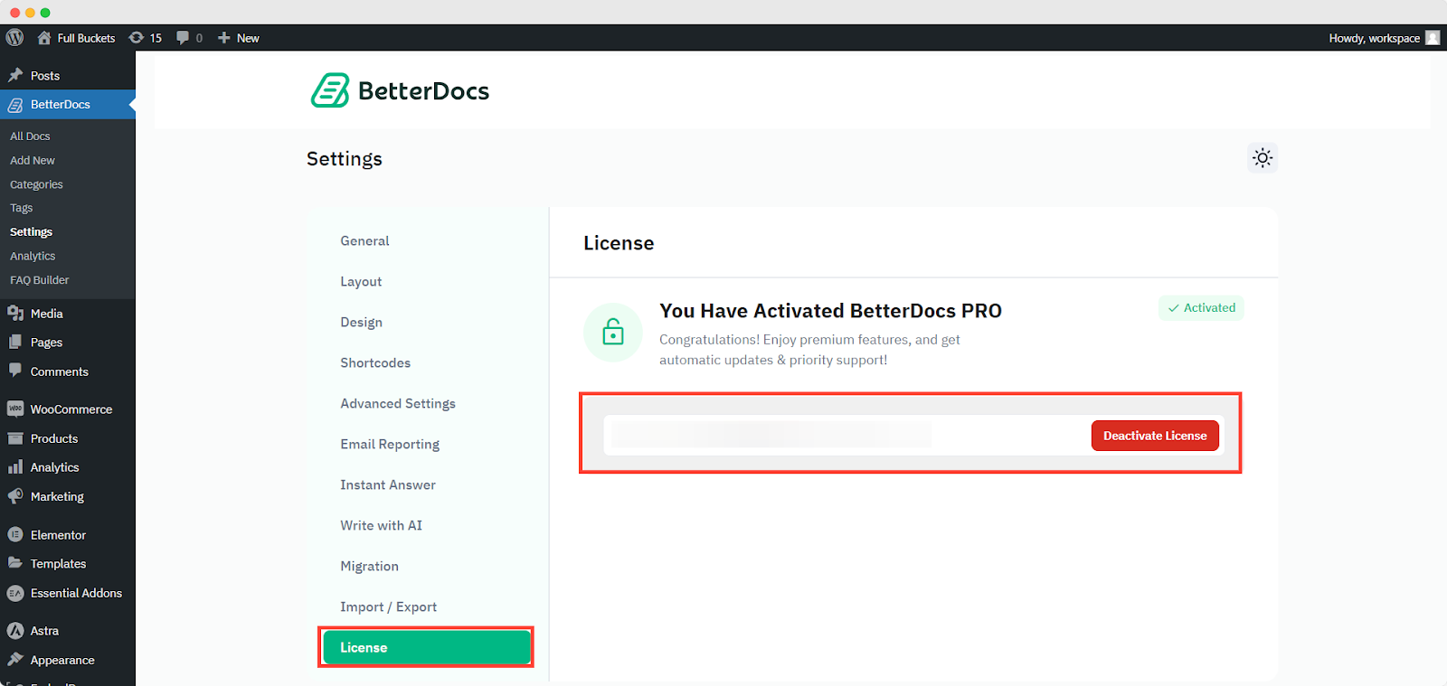The width and height of the screenshot is (1447, 686).
Task: Click the WordPress logo icon
Action: [14, 38]
